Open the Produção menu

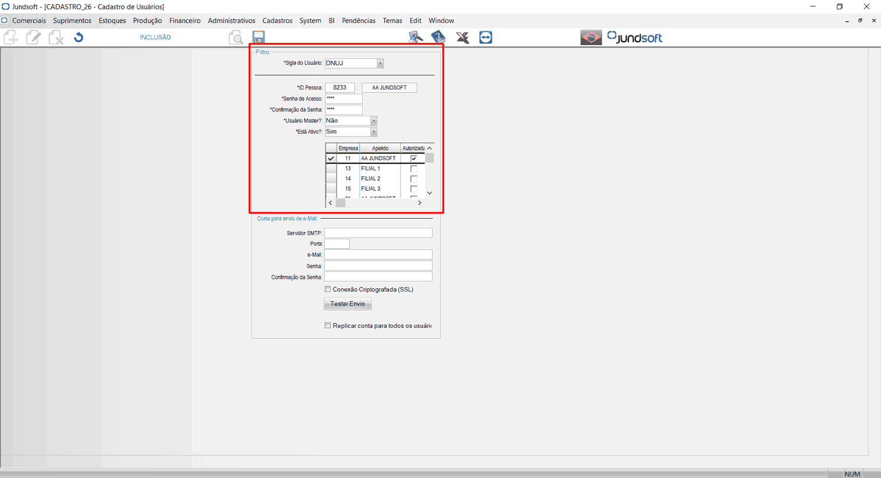click(147, 21)
